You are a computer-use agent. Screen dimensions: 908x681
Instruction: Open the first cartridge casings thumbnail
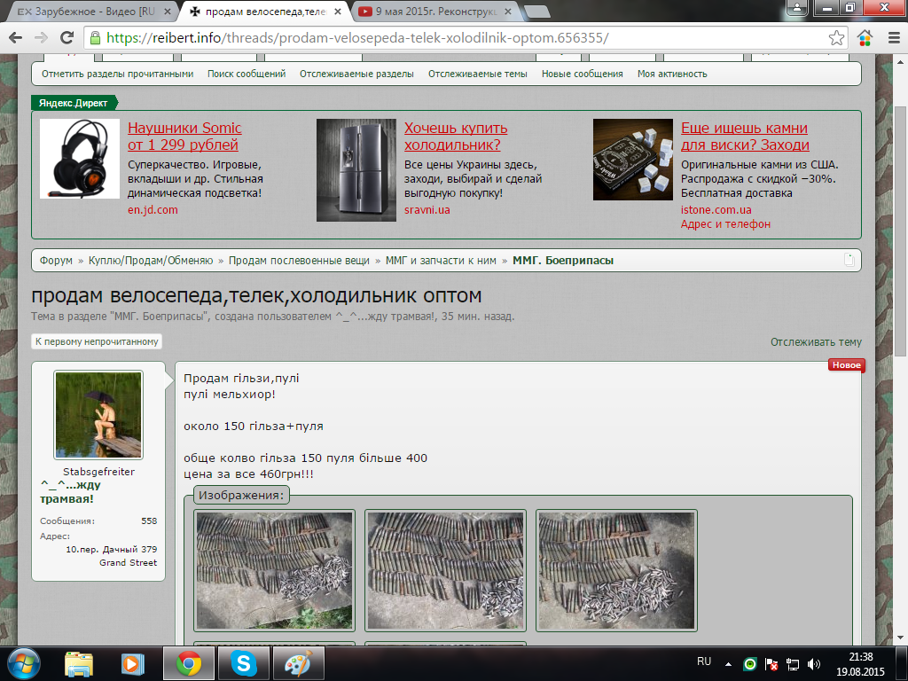pyautogui.click(x=274, y=570)
